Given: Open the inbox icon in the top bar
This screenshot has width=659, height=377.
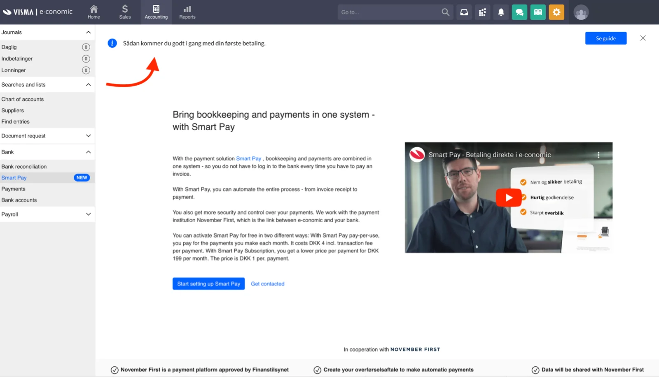Looking at the screenshot, I should 464,12.
